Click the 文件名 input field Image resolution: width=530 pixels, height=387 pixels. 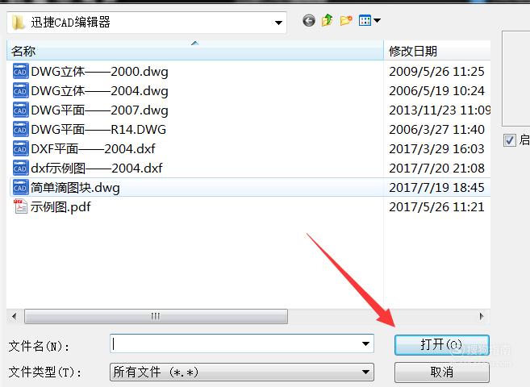coord(242,343)
